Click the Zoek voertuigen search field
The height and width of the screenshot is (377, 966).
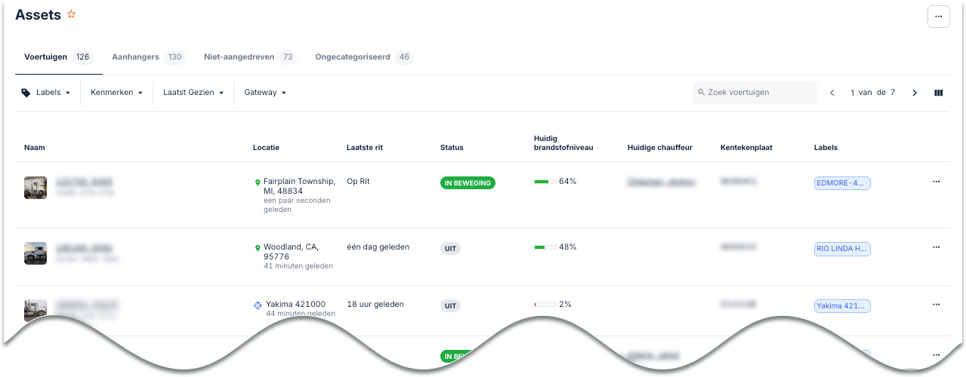755,93
